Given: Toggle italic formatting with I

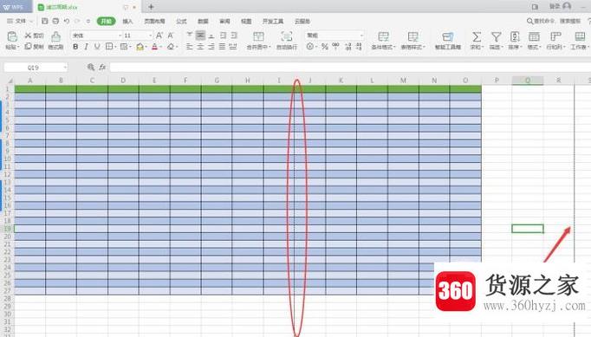Looking at the screenshot, I should (x=87, y=47).
